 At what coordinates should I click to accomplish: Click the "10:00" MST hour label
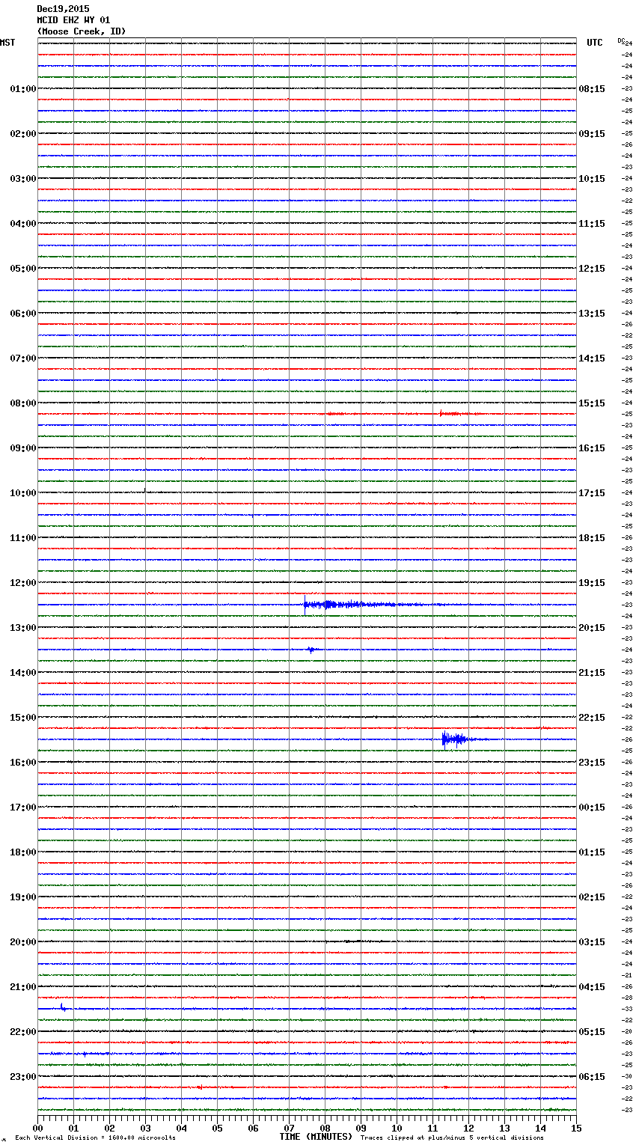(23, 493)
